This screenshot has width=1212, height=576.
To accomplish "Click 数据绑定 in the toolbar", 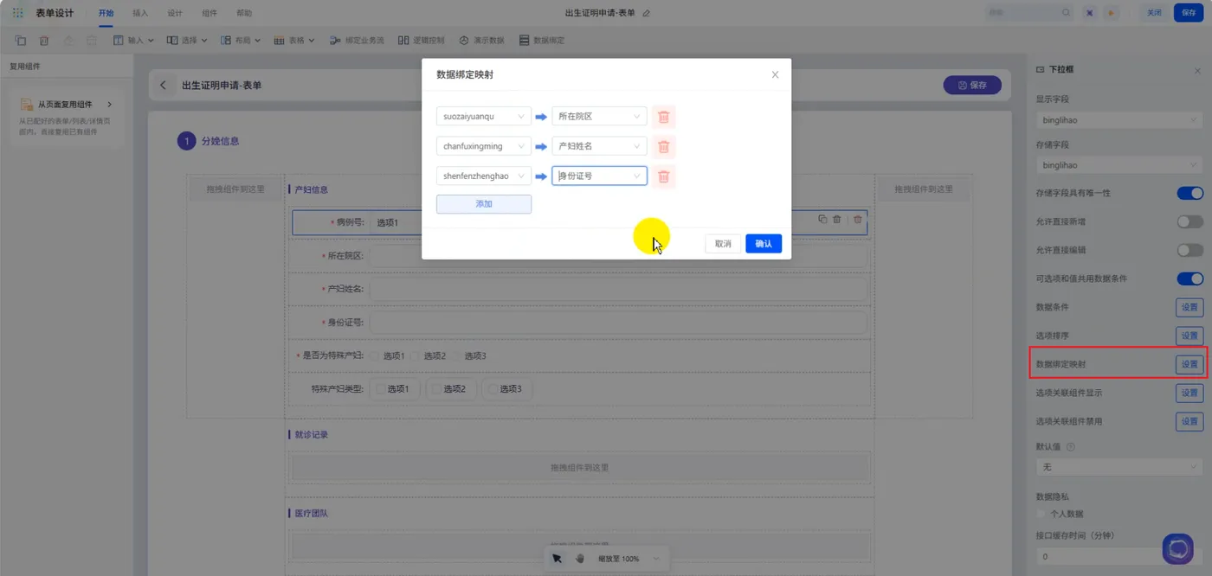I will tap(542, 41).
